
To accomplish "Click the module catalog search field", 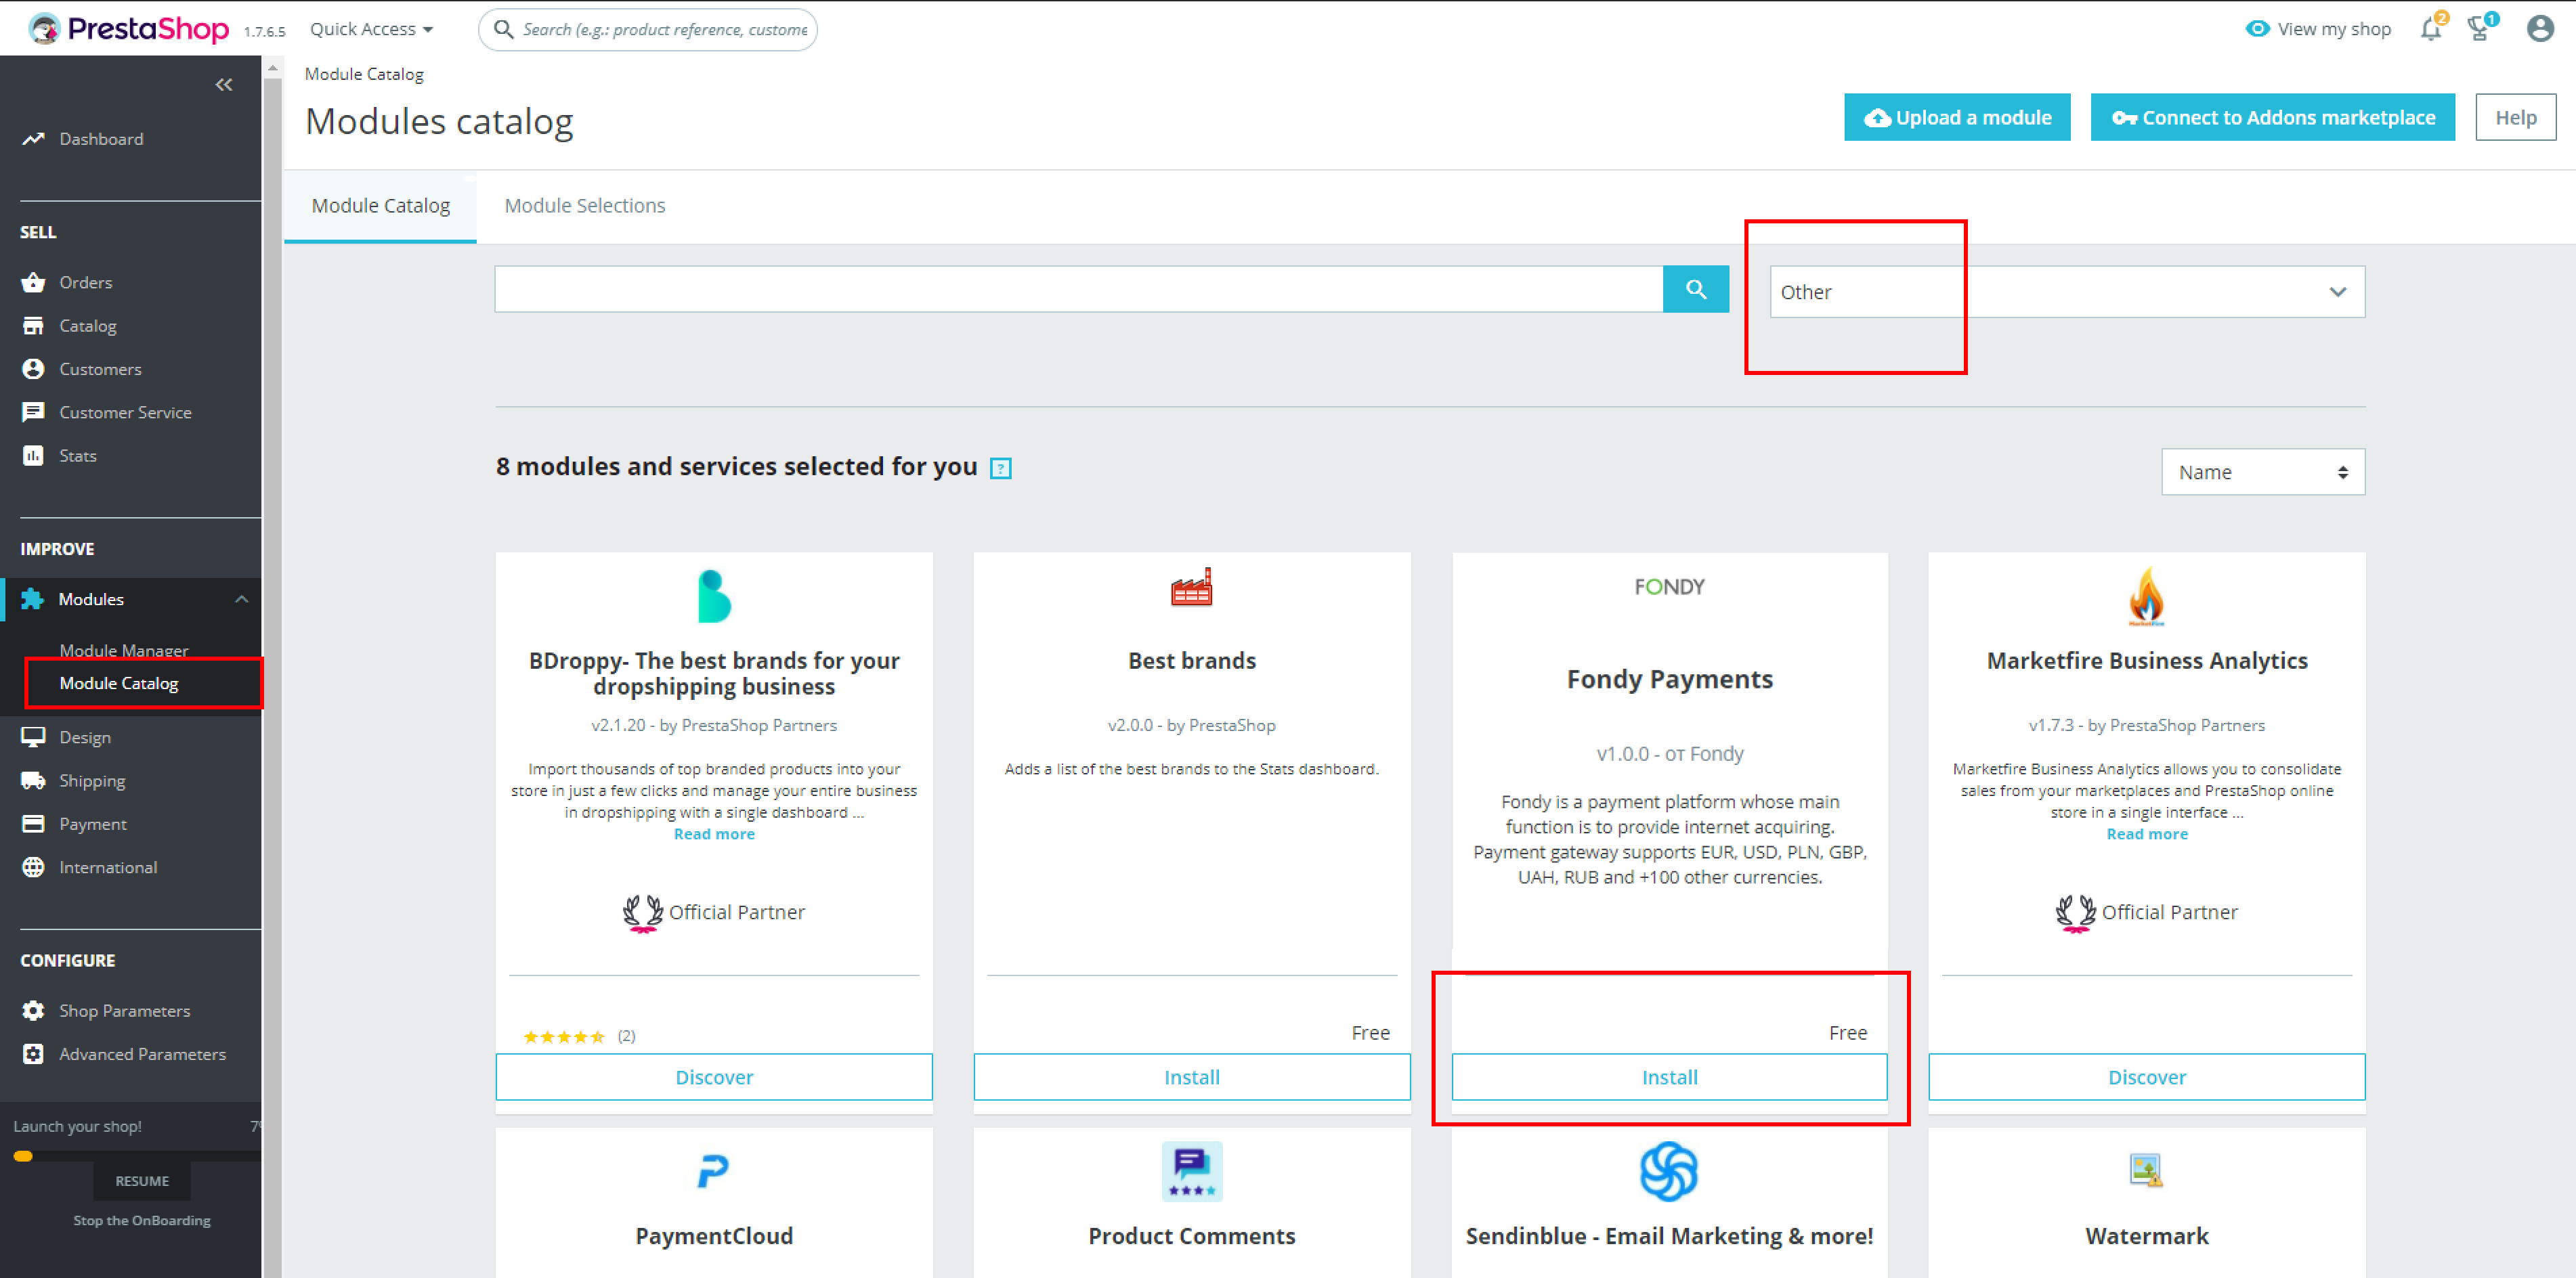I will (x=1079, y=289).
